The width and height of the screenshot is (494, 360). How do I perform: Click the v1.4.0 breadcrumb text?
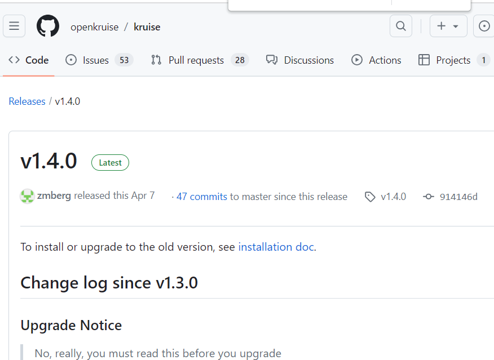(68, 101)
